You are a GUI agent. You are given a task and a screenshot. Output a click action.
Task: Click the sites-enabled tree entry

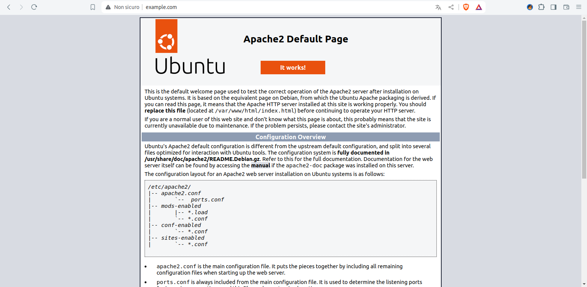click(183, 238)
